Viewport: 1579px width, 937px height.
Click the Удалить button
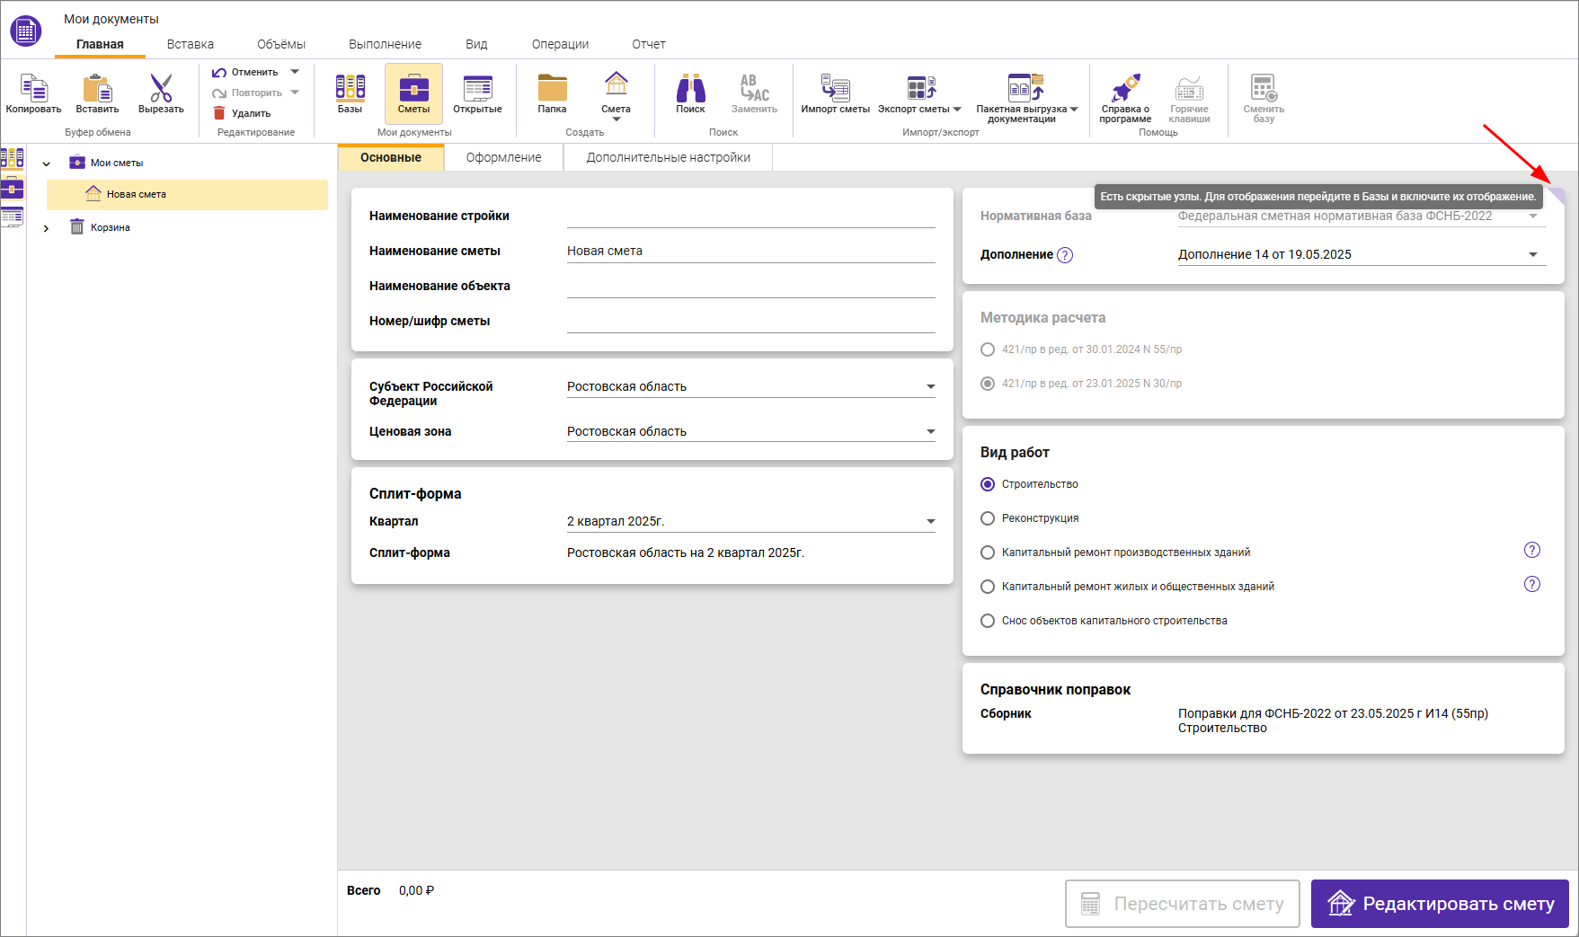[x=242, y=113]
